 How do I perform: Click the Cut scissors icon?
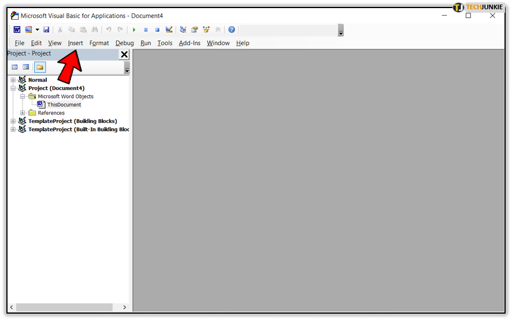pos(60,29)
